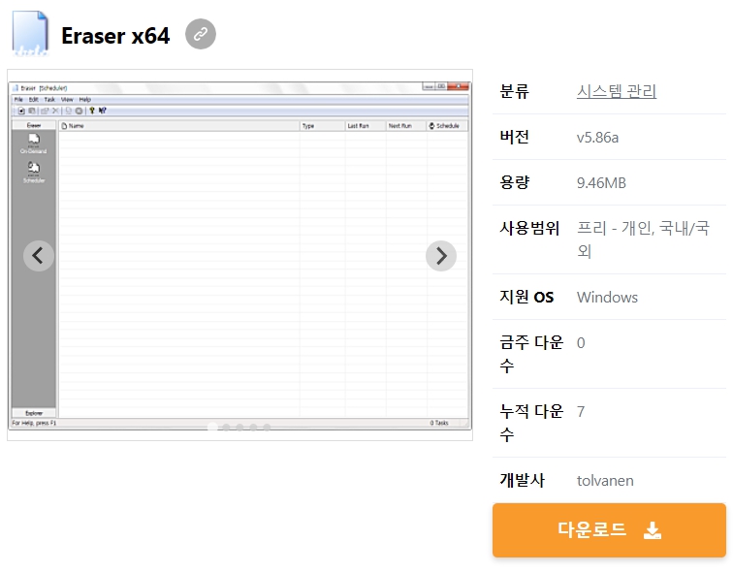The height and width of the screenshot is (573, 733).
Task: Jump to the third carousel indicator dot
Action: click(239, 428)
